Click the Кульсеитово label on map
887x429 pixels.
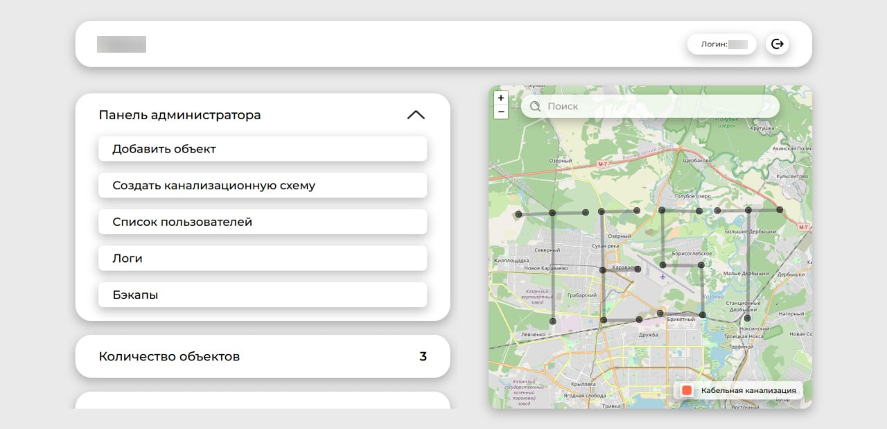click(x=792, y=177)
